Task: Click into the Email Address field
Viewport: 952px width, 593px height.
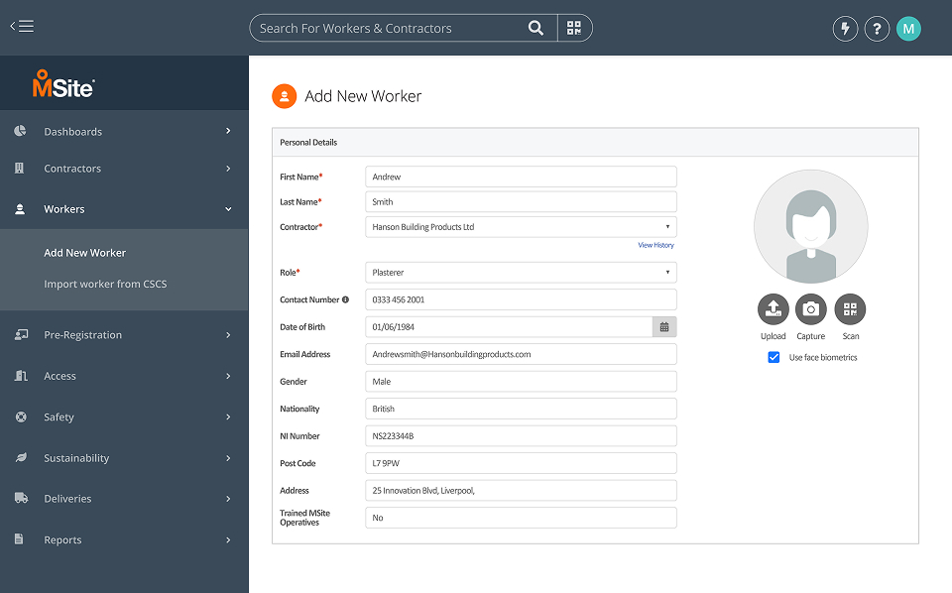Action: (521, 354)
